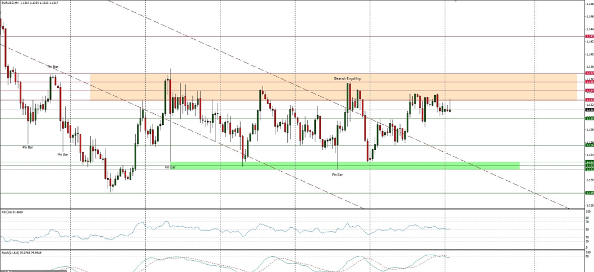Click the RSI(14) indicator label
Viewport: 594px width, 272px height.
pos(12,213)
